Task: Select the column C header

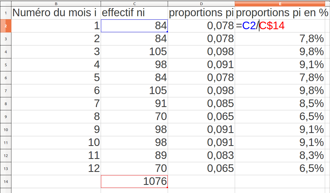Action: point(134,4)
